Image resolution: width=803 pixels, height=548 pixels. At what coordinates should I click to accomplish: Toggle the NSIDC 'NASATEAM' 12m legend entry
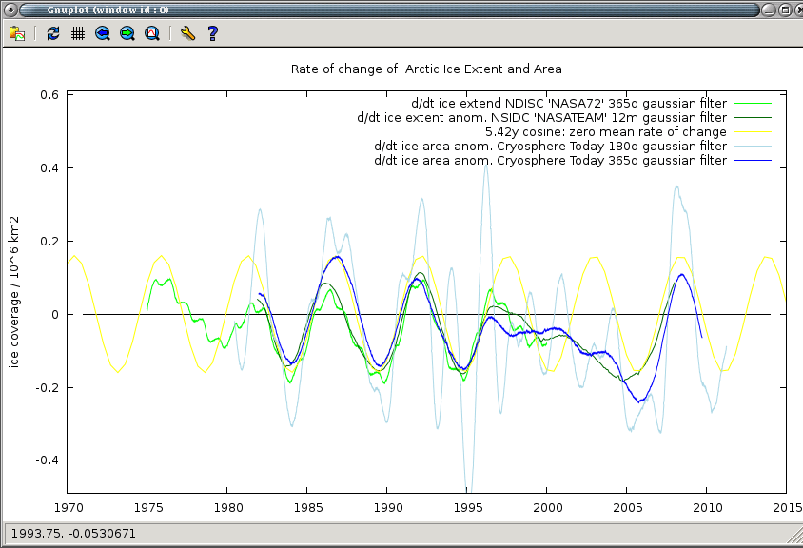541,118
